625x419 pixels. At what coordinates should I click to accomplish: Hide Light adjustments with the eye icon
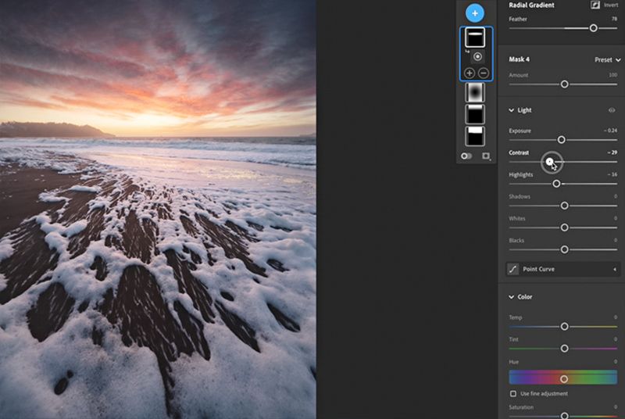pos(612,110)
